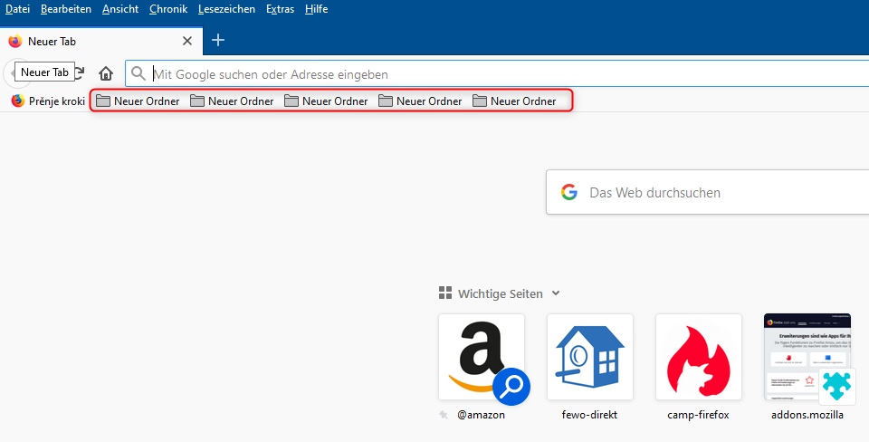Expand the last Neuer Ordner bookmark folder

(x=514, y=101)
